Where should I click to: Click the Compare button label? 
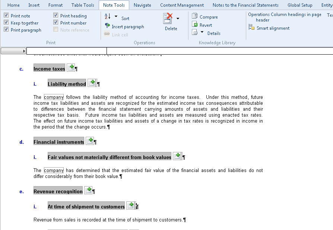coord(209,17)
